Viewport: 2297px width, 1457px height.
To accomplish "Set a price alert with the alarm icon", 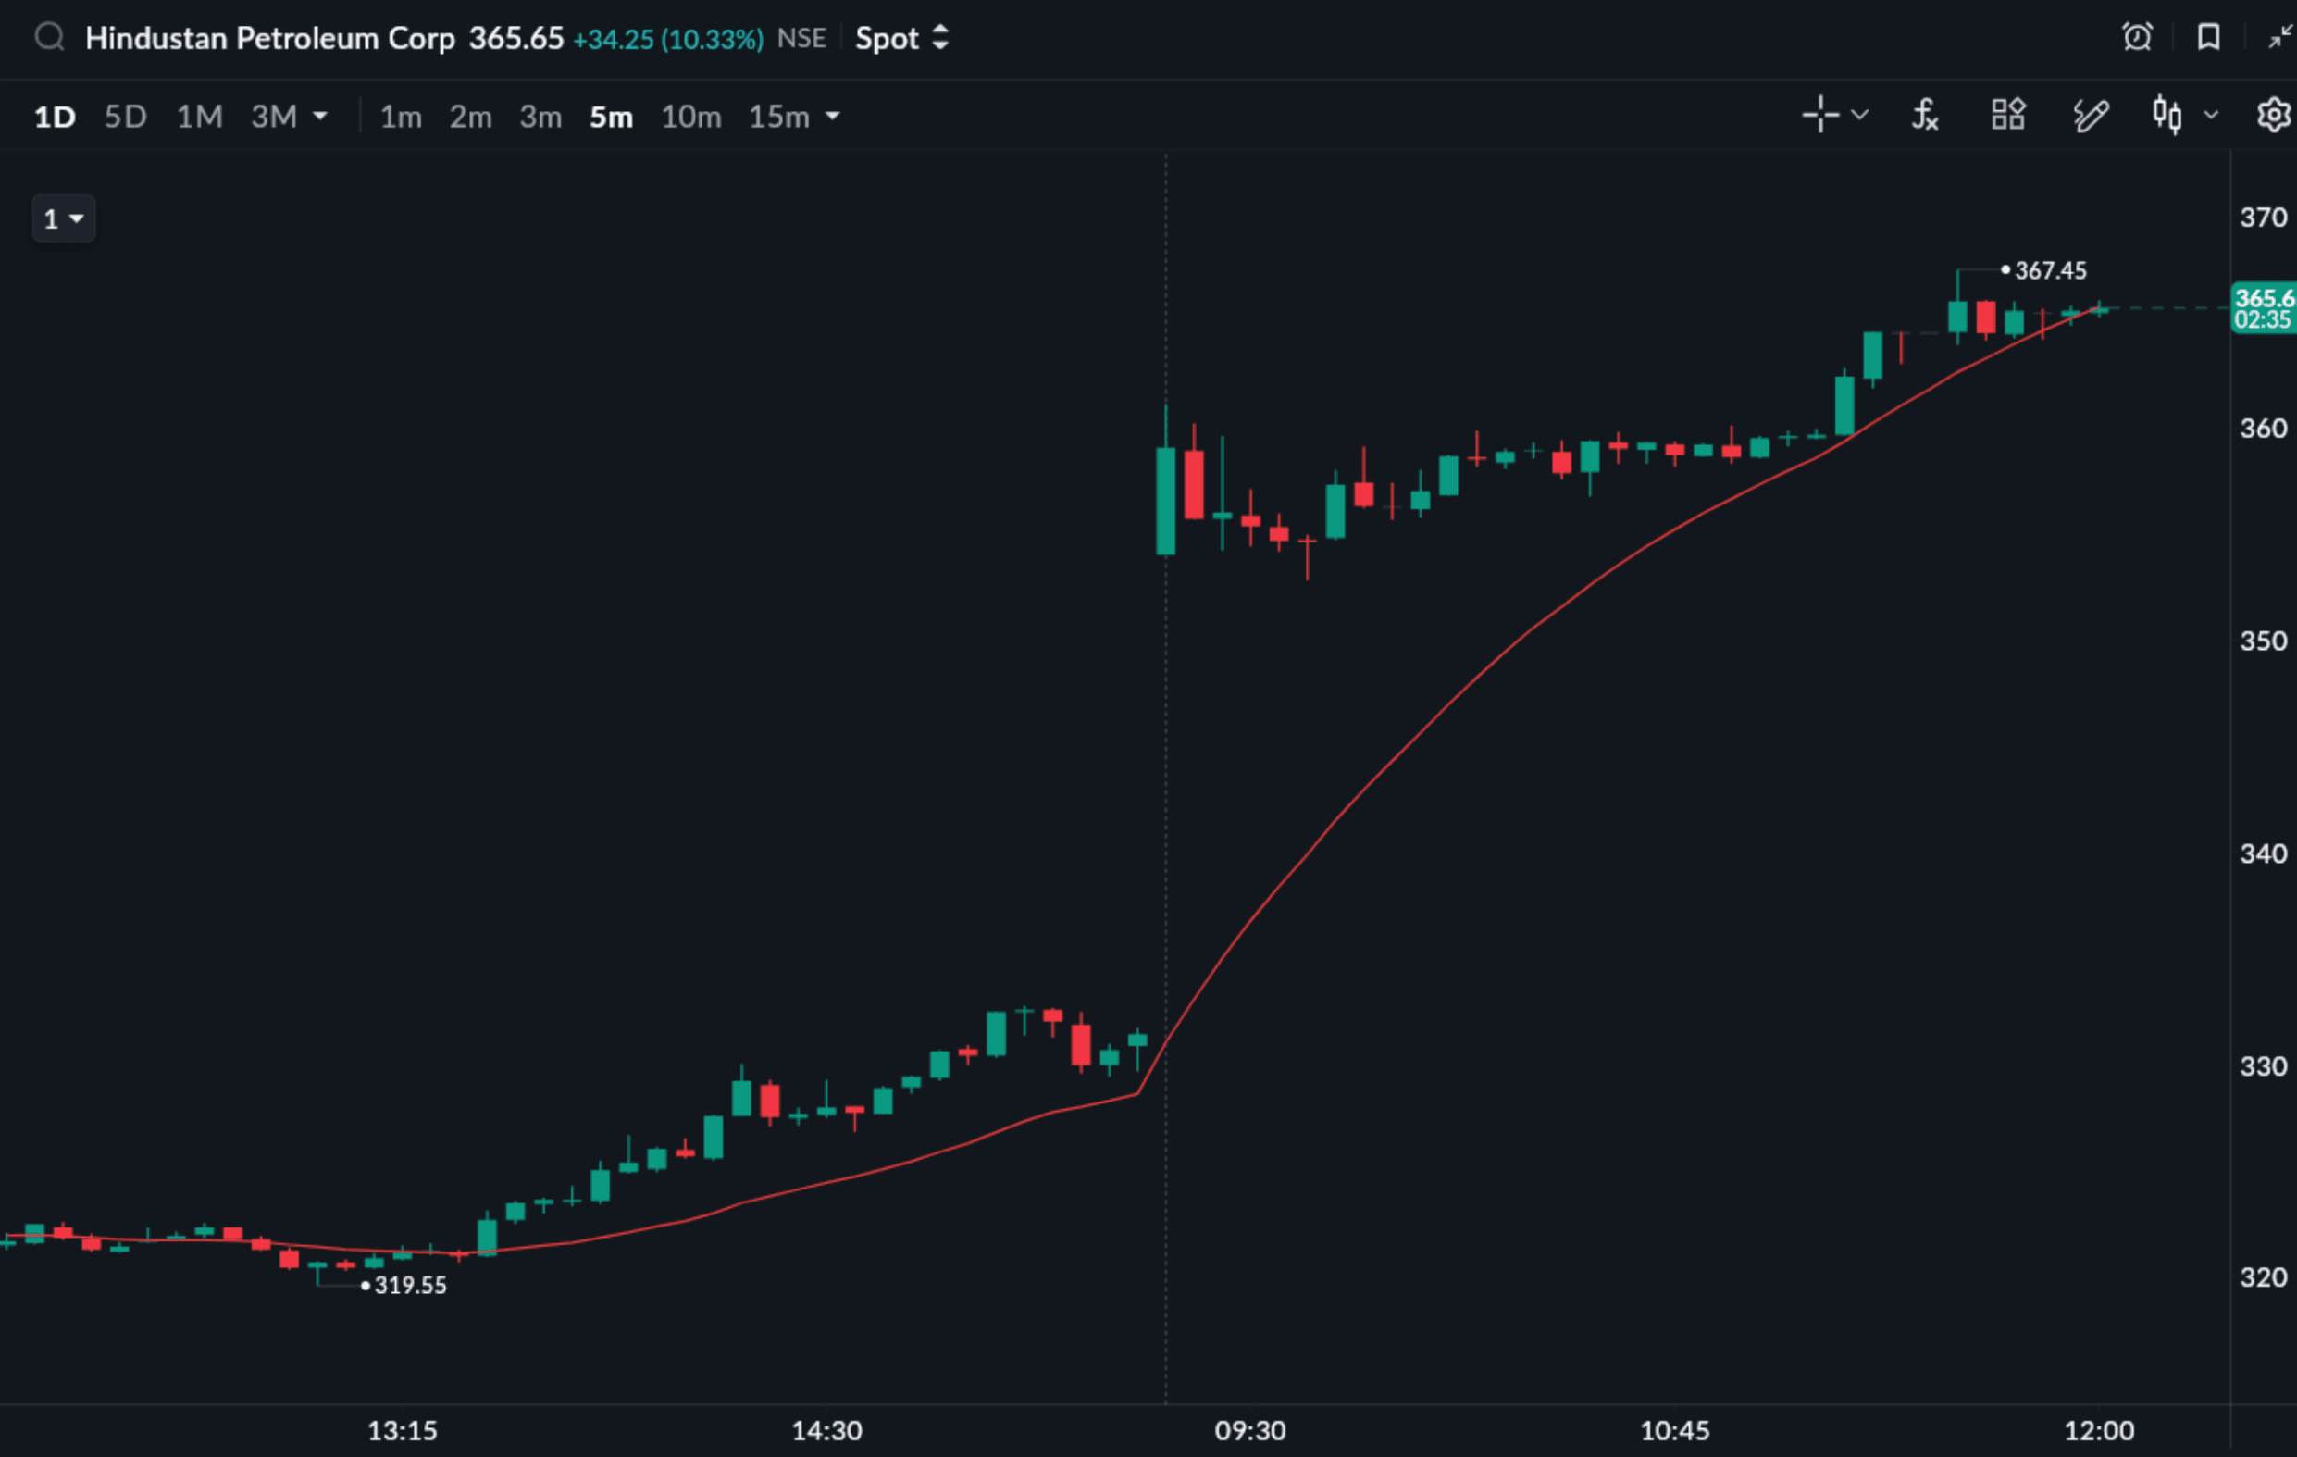I will click(x=2137, y=38).
